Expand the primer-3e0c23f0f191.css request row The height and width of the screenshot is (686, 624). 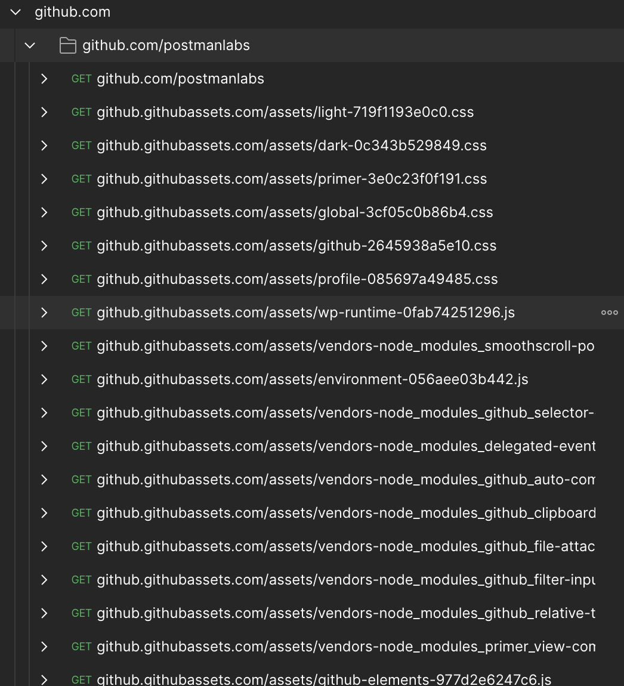[x=44, y=179]
